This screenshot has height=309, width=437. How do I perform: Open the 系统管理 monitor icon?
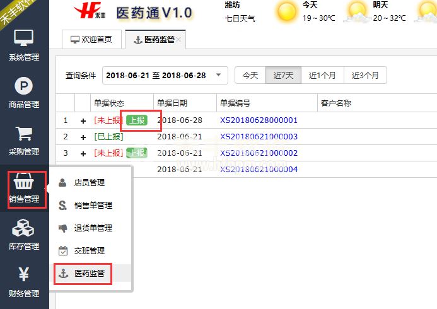tap(23, 38)
